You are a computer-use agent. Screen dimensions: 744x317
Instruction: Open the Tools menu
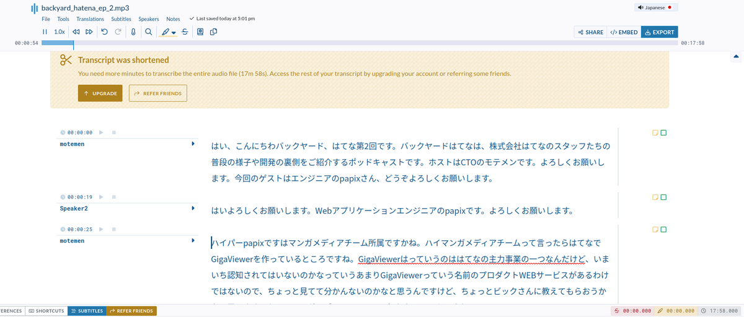63,19
